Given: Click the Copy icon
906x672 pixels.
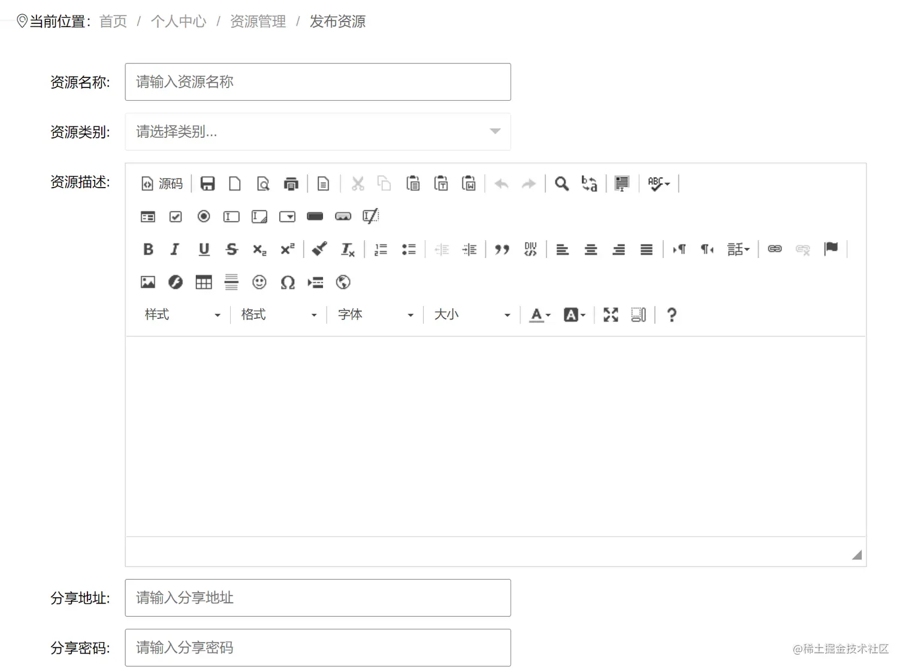Looking at the screenshot, I should (x=384, y=183).
